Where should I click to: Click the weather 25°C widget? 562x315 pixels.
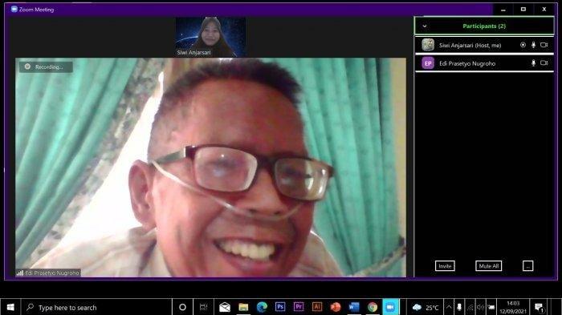tap(426, 308)
